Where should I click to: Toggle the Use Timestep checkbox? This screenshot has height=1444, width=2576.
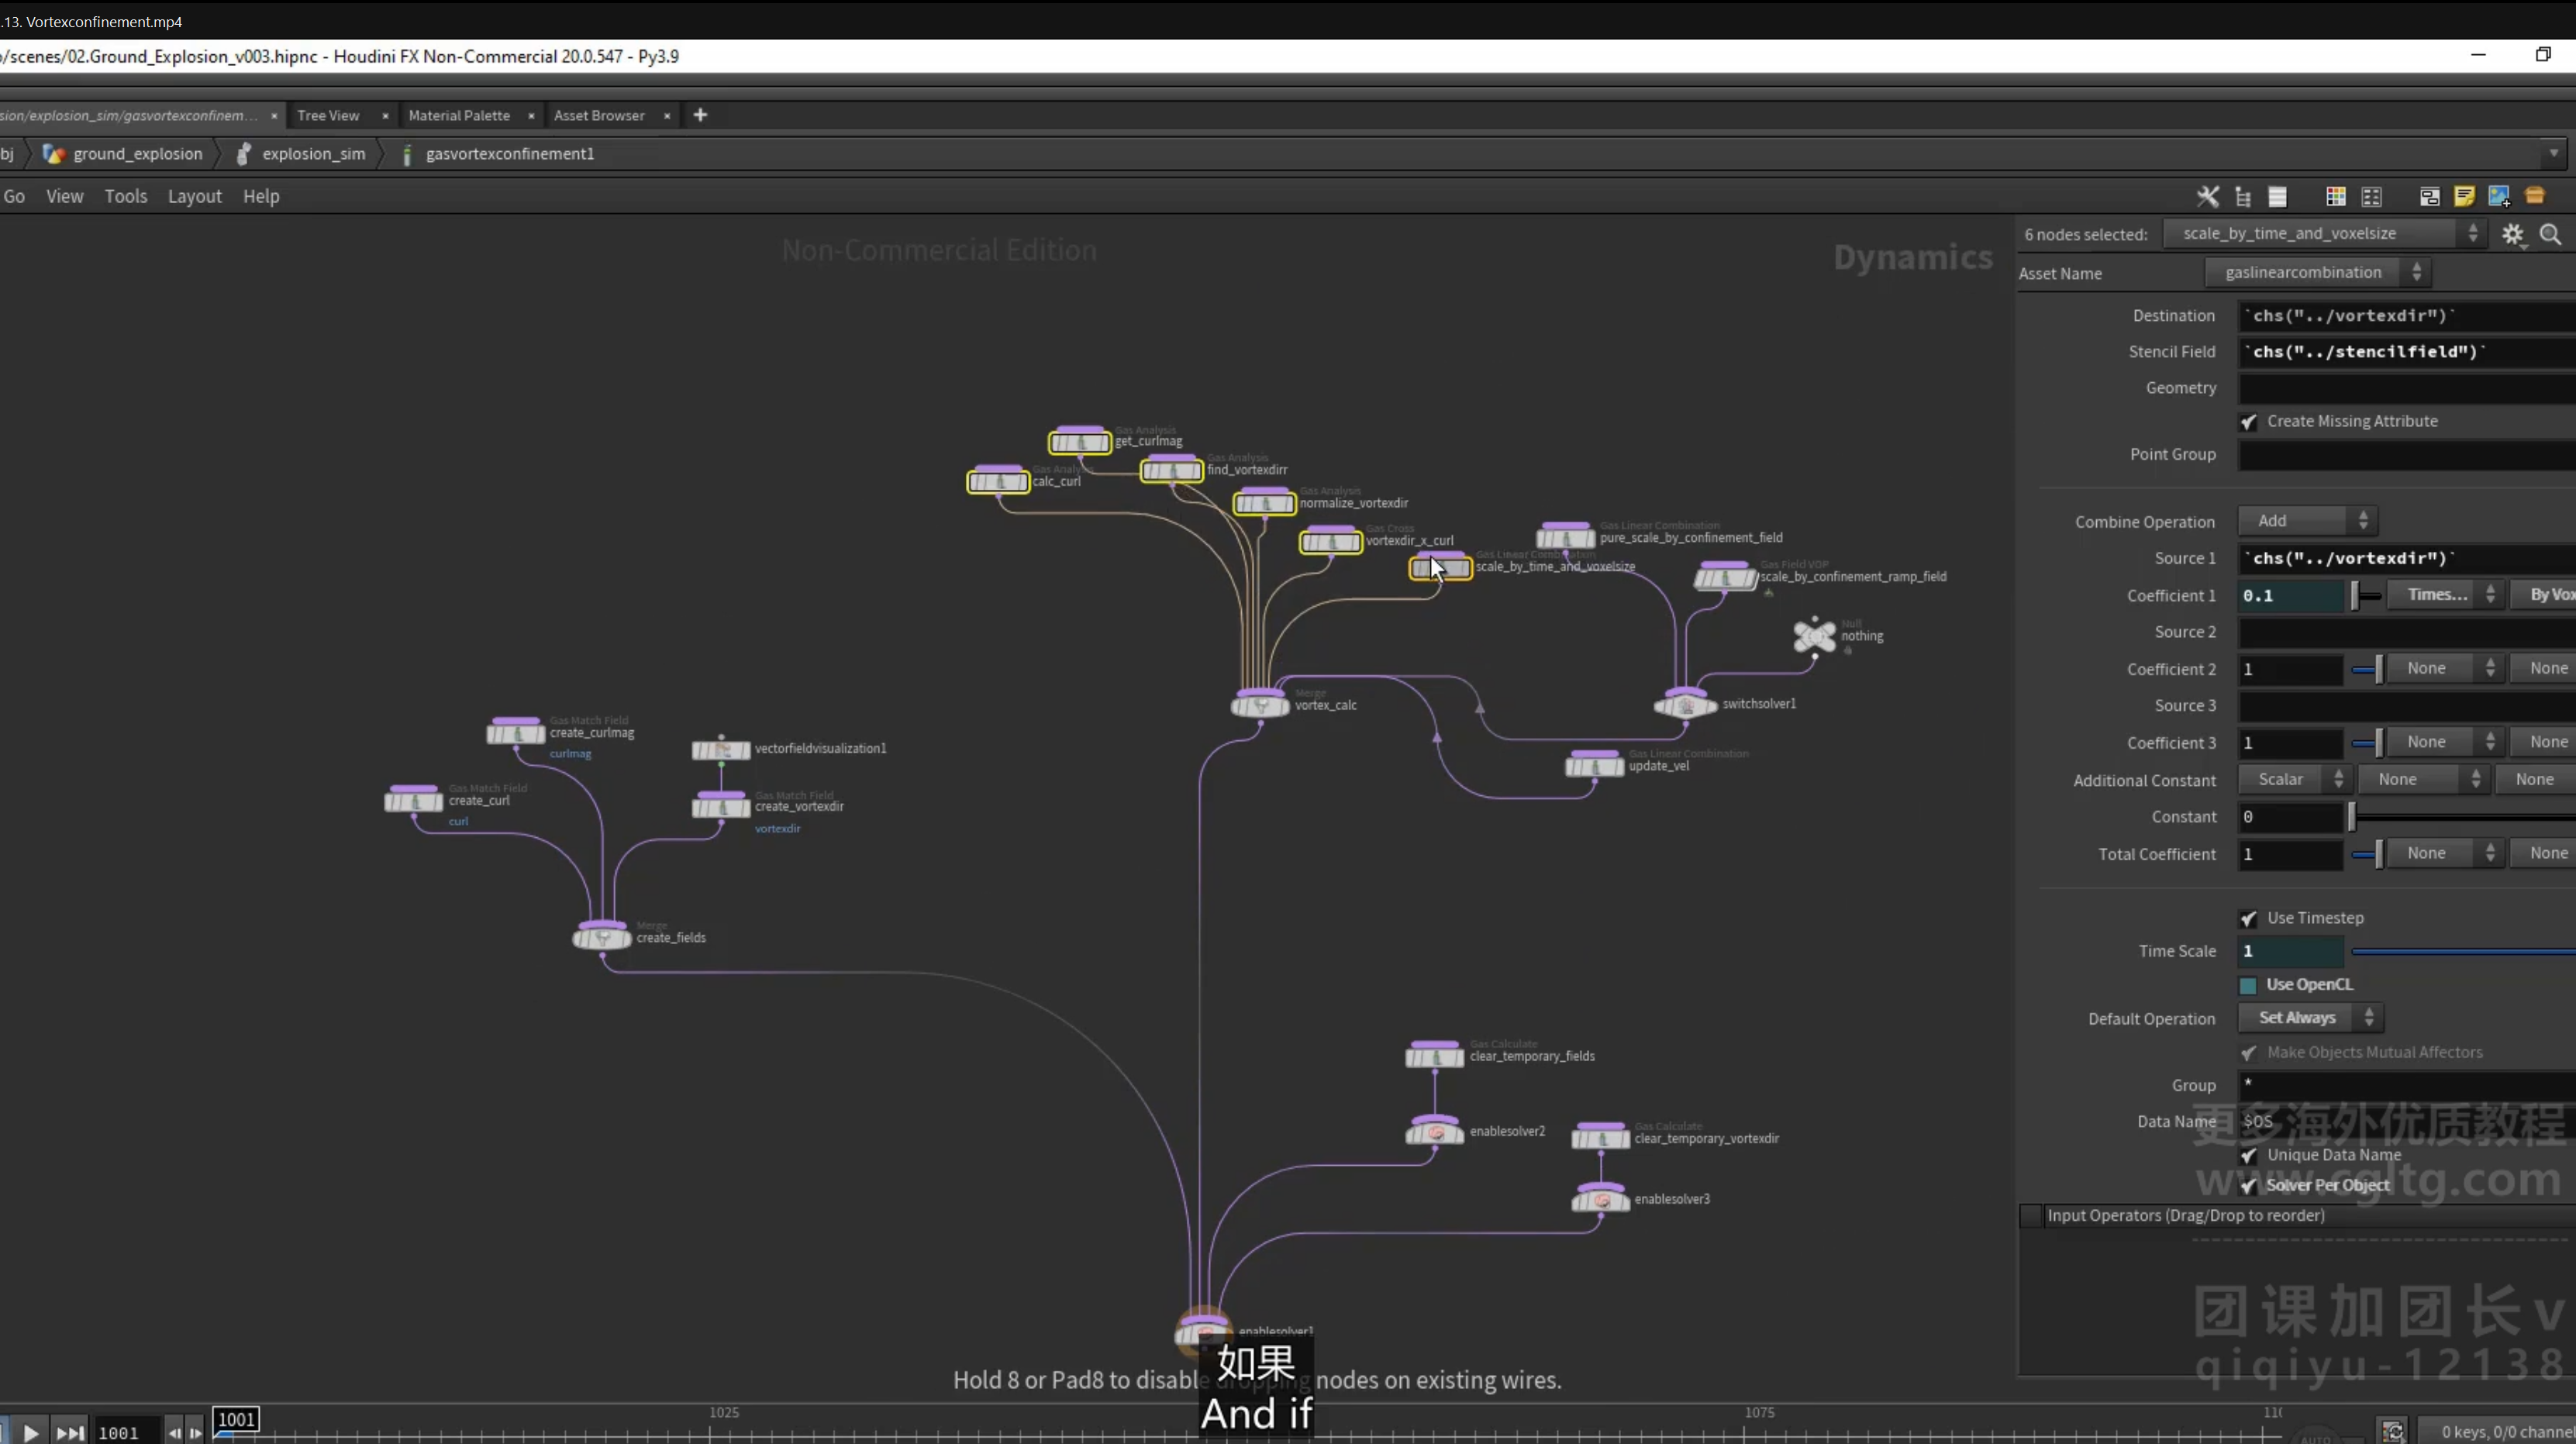click(x=2248, y=918)
